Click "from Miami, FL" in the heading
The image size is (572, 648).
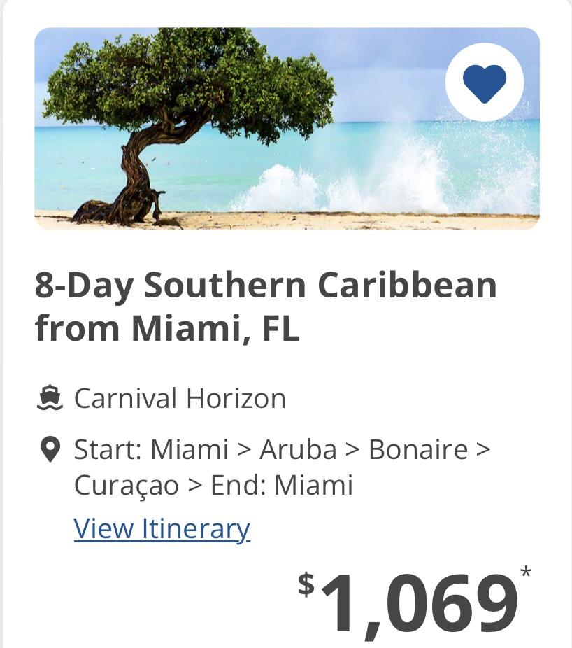pos(167,328)
